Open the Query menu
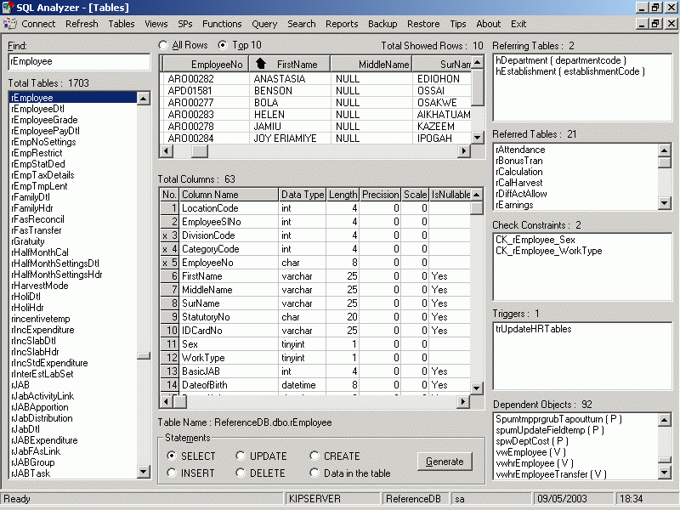This screenshot has width=680, height=510. pyautogui.click(x=264, y=24)
